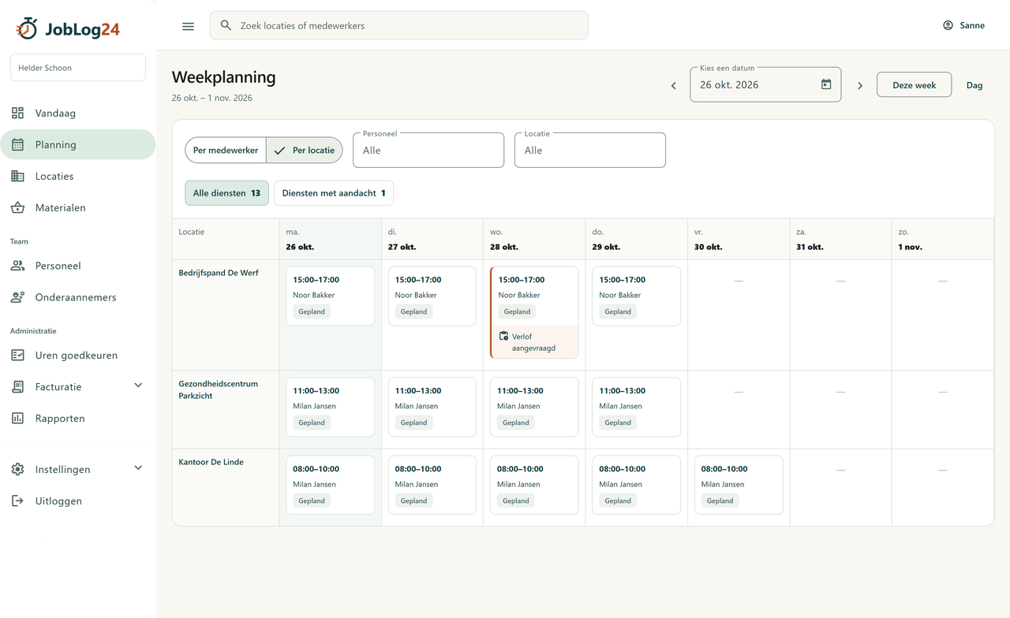Switch to Dag view
This screenshot has height=618, width=1010.
974,85
